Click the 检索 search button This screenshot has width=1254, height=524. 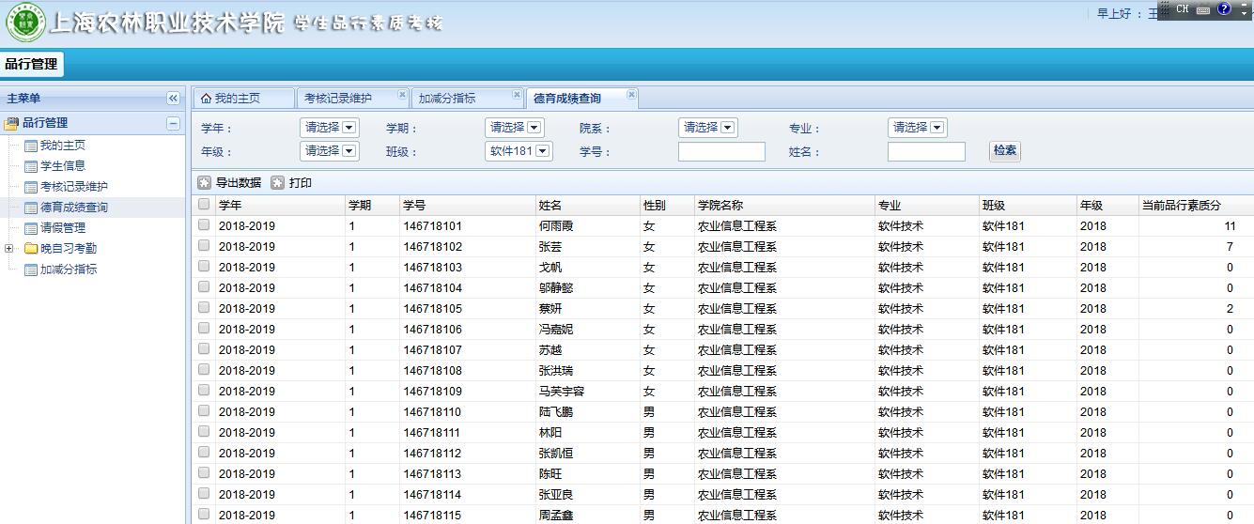click(1004, 151)
